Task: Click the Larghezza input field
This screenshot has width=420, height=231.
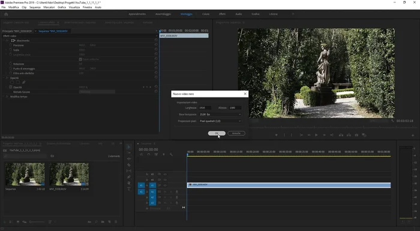Action: (x=205, y=108)
